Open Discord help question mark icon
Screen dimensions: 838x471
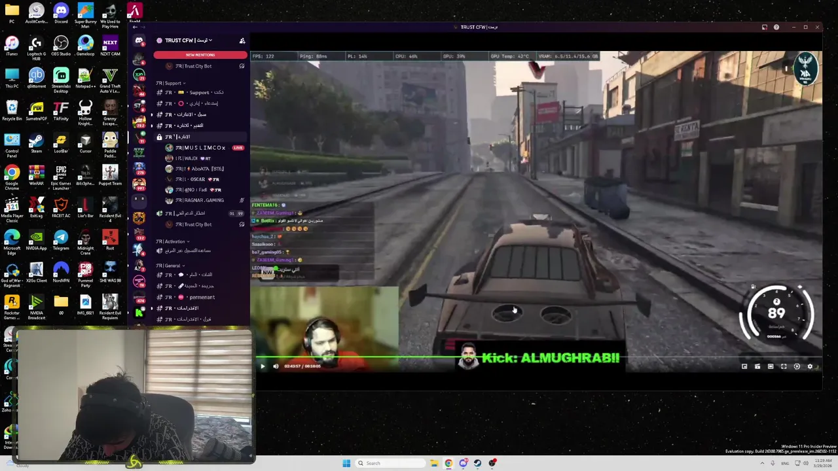click(776, 27)
